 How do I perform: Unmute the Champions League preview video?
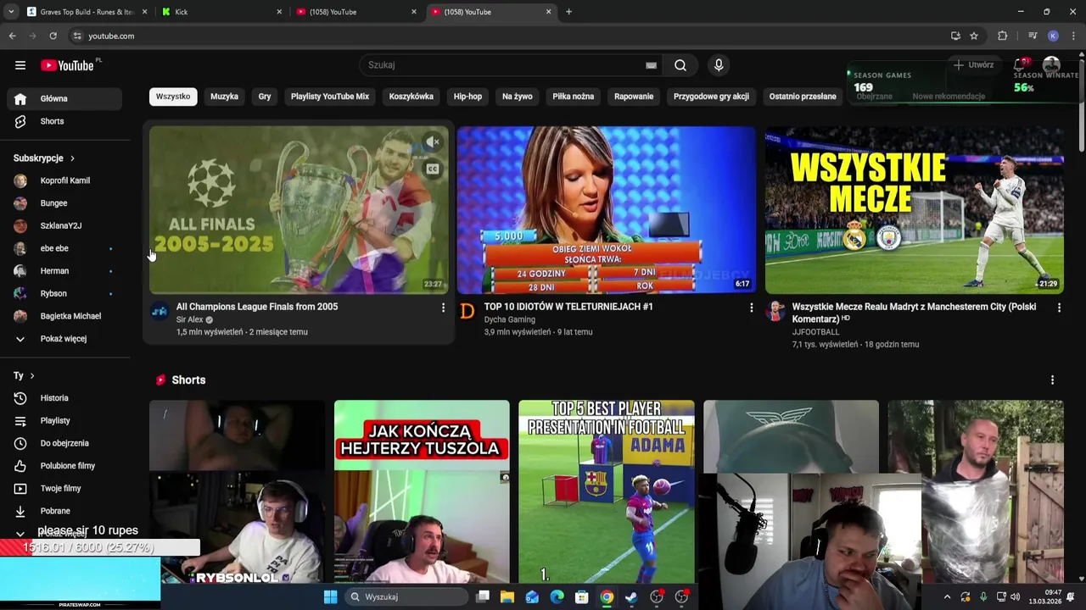(x=433, y=142)
